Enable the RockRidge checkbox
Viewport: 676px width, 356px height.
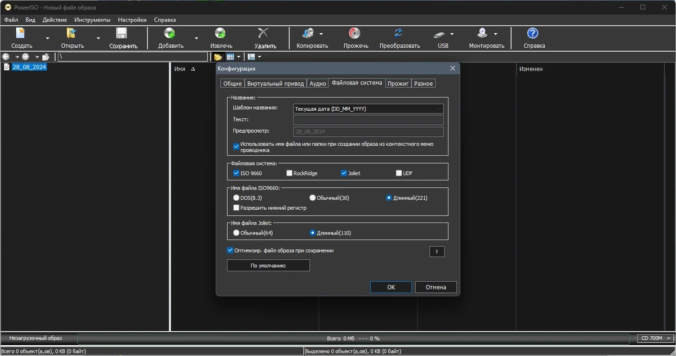click(x=290, y=173)
